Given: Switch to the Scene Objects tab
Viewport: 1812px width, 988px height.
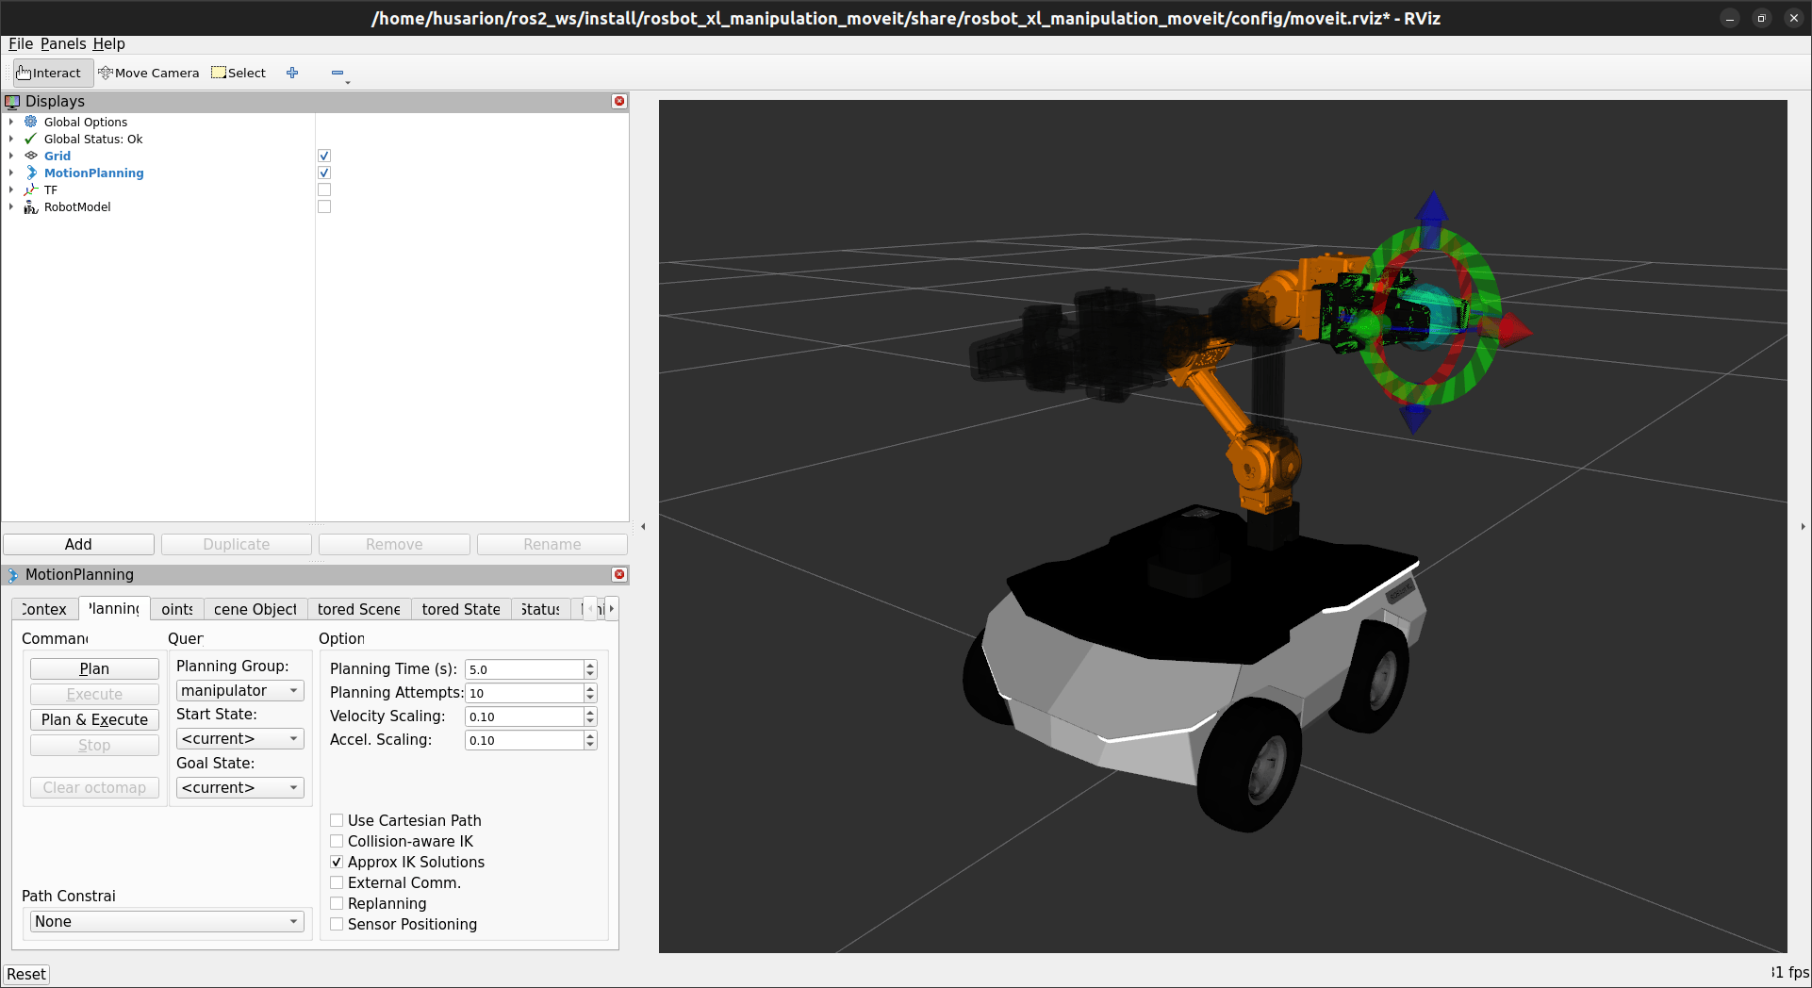Looking at the screenshot, I should coord(255,609).
